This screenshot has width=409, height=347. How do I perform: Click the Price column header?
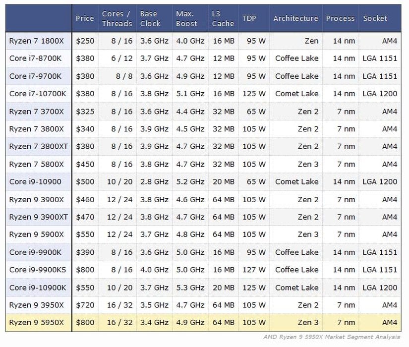(x=85, y=18)
